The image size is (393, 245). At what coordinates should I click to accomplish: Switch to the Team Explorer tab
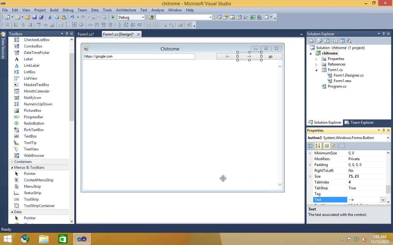click(x=359, y=123)
